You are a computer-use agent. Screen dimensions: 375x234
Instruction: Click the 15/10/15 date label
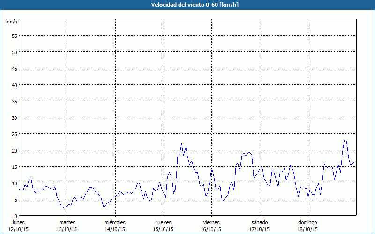(163, 229)
